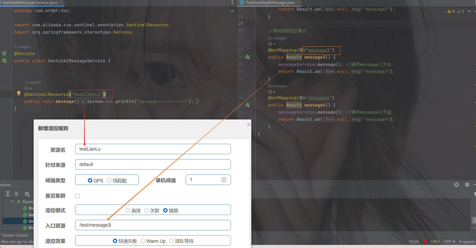
Task: Click the 10:36 caret position in status bar
Action: point(414,242)
